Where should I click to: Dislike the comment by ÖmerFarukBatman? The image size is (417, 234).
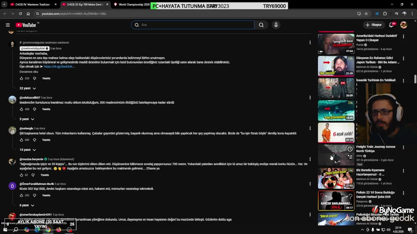(35, 195)
